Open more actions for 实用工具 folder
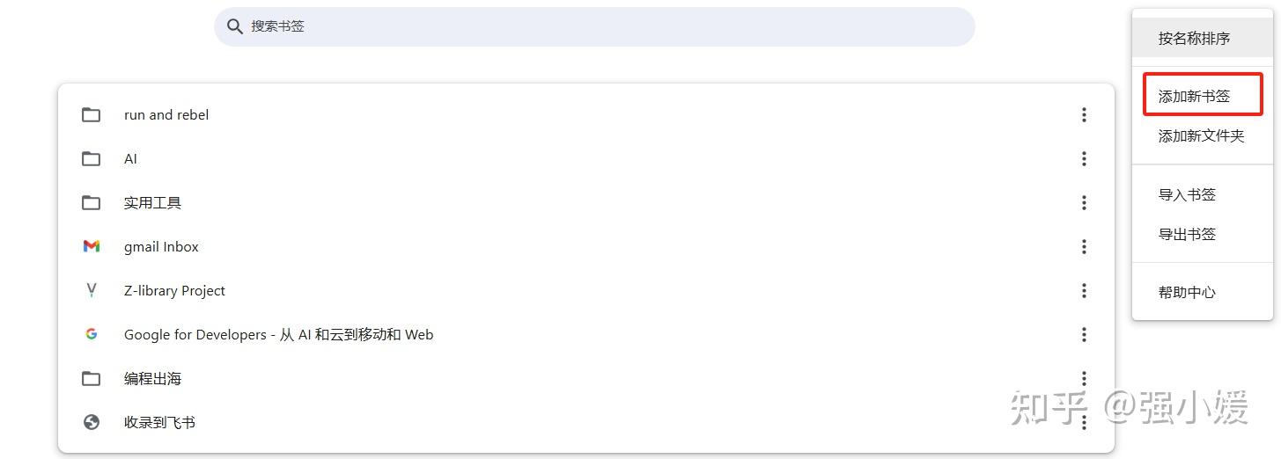The width and height of the screenshot is (1281, 459). 1084,203
